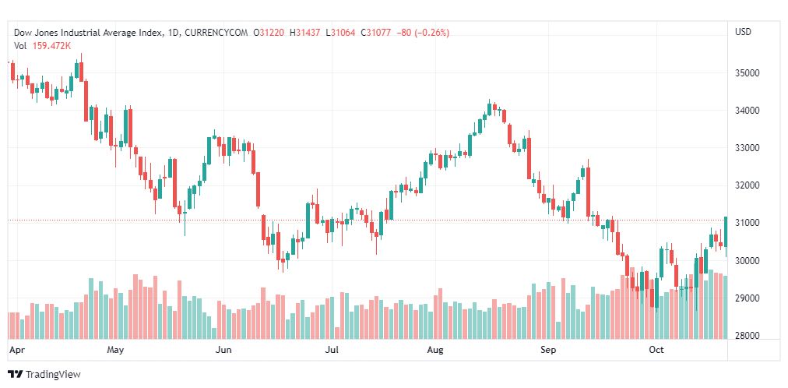The height and width of the screenshot is (388, 788).
Task: Click the last green candle on chart
Action: pyautogui.click(x=726, y=231)
